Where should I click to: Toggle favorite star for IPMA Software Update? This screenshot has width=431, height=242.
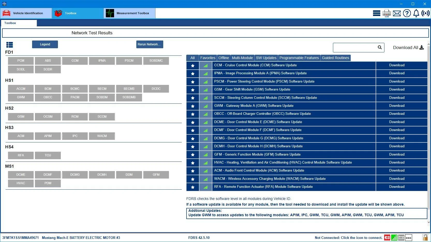(192, 74)
